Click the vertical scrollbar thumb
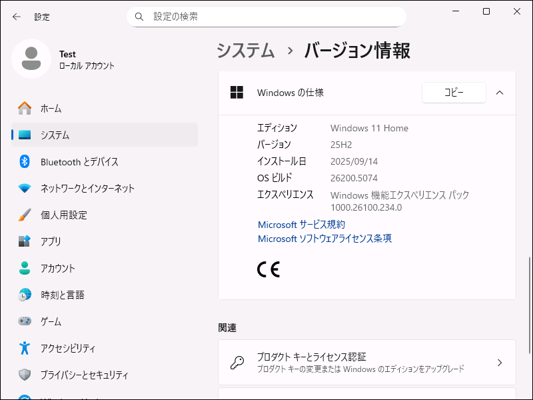The width and height of the screenshot is (533, 400). (x=529, y=305)
